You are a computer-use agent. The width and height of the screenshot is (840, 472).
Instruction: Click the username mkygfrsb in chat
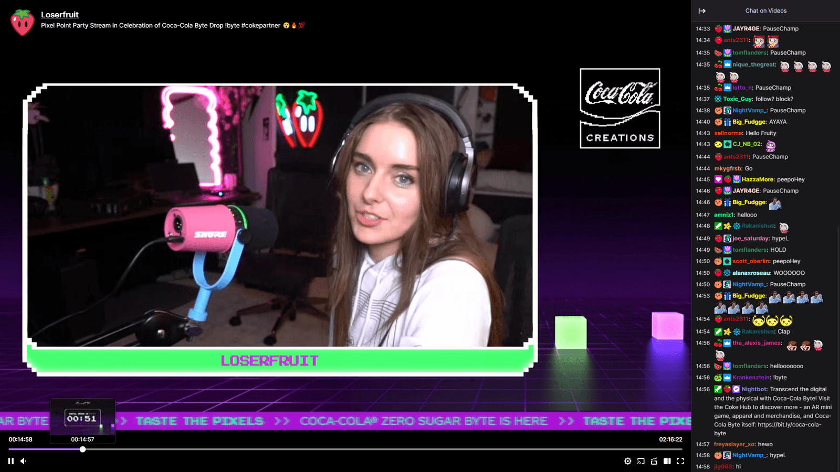(728, 168)
